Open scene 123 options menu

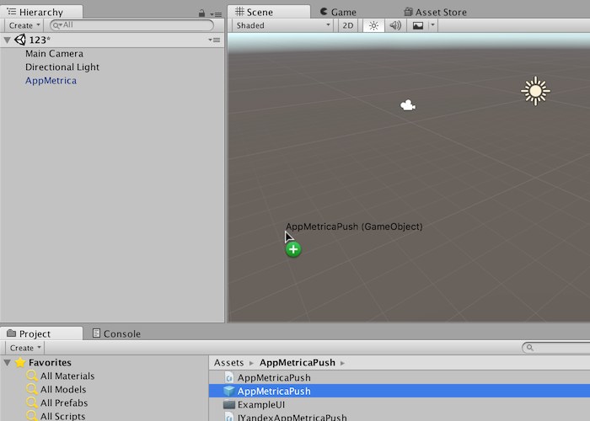214,40
